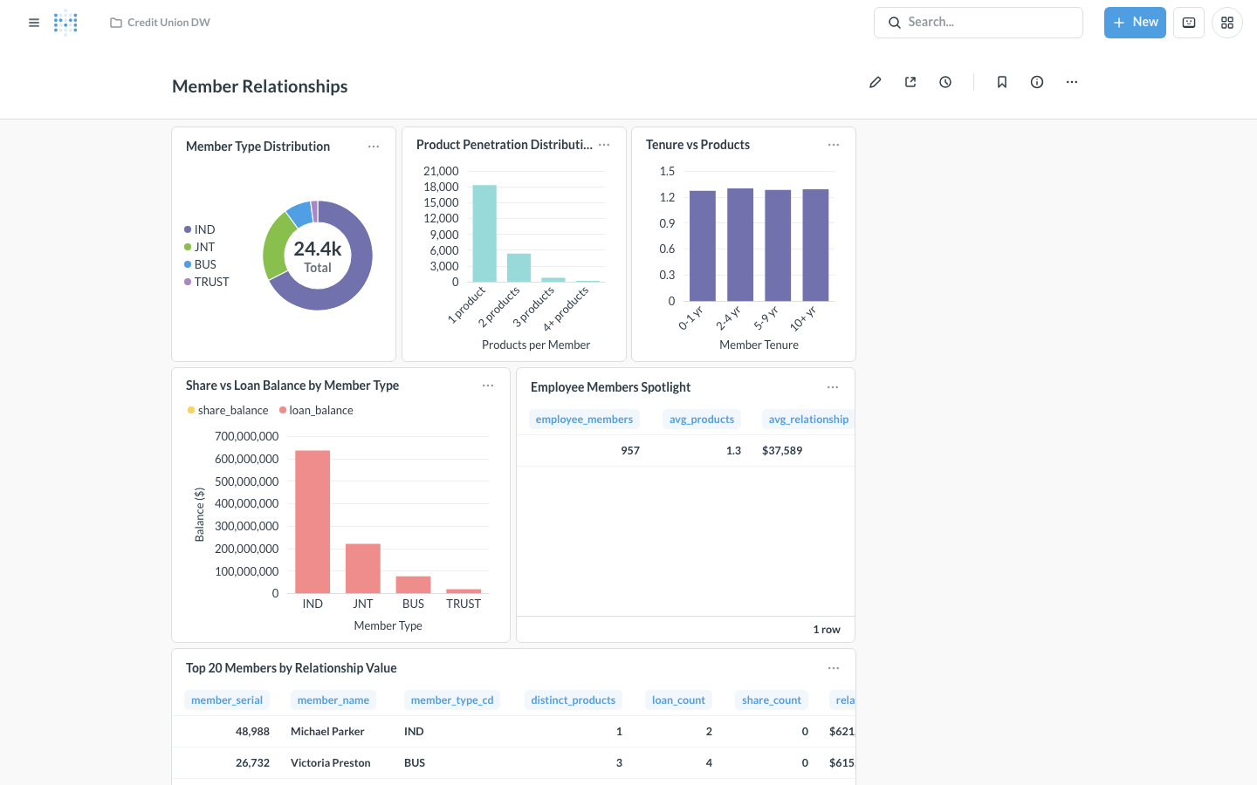Image resolution: width=1257 pixels, height=785 pixels.
Task: Toggle IND legend item in donut chart
Action: [x=200, y=229]
